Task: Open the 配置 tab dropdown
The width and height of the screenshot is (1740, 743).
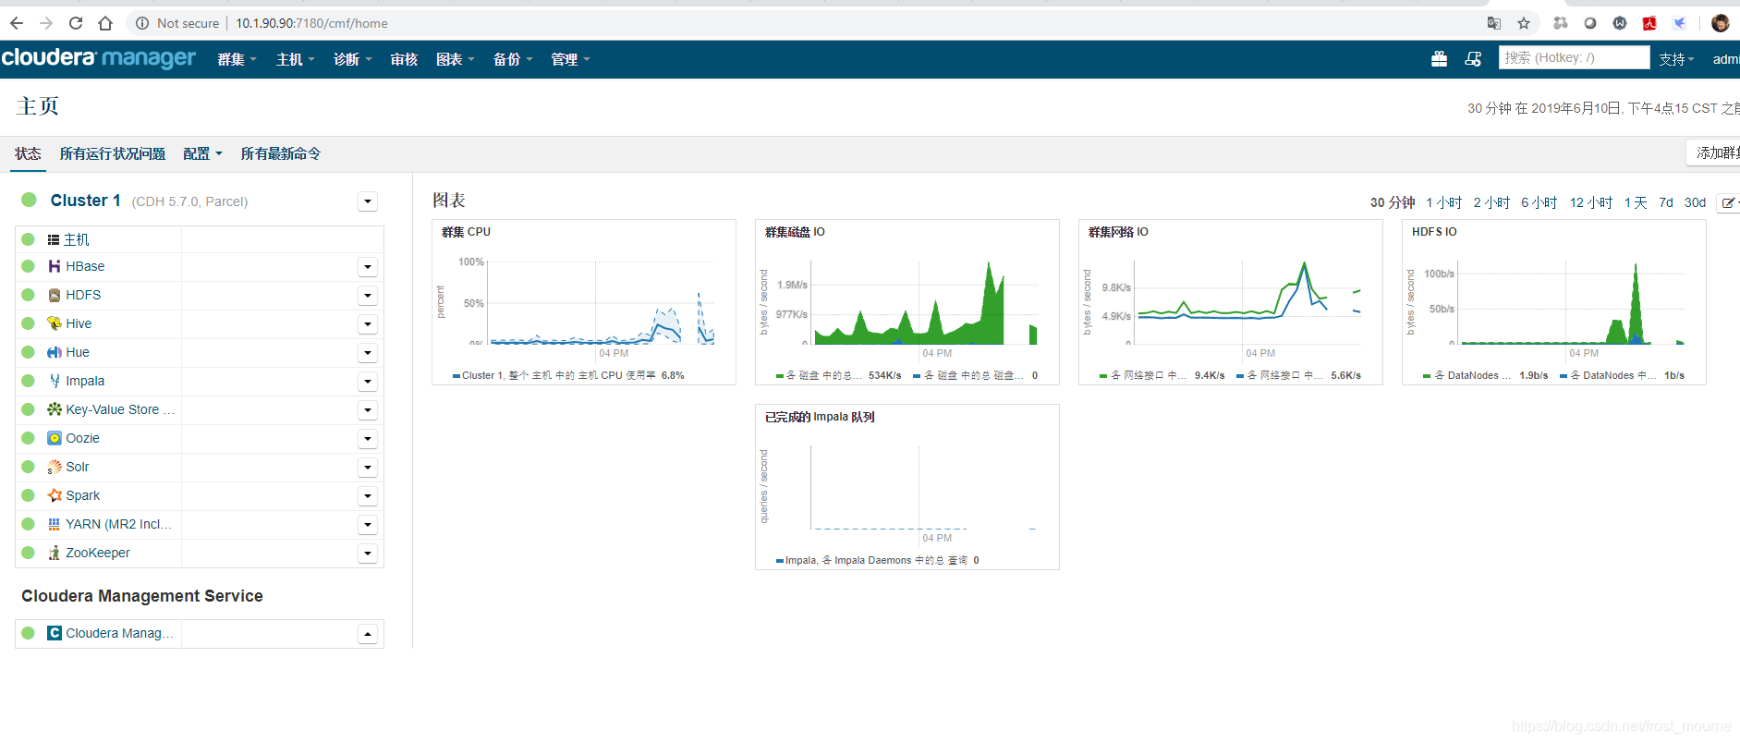Action: 202,153
